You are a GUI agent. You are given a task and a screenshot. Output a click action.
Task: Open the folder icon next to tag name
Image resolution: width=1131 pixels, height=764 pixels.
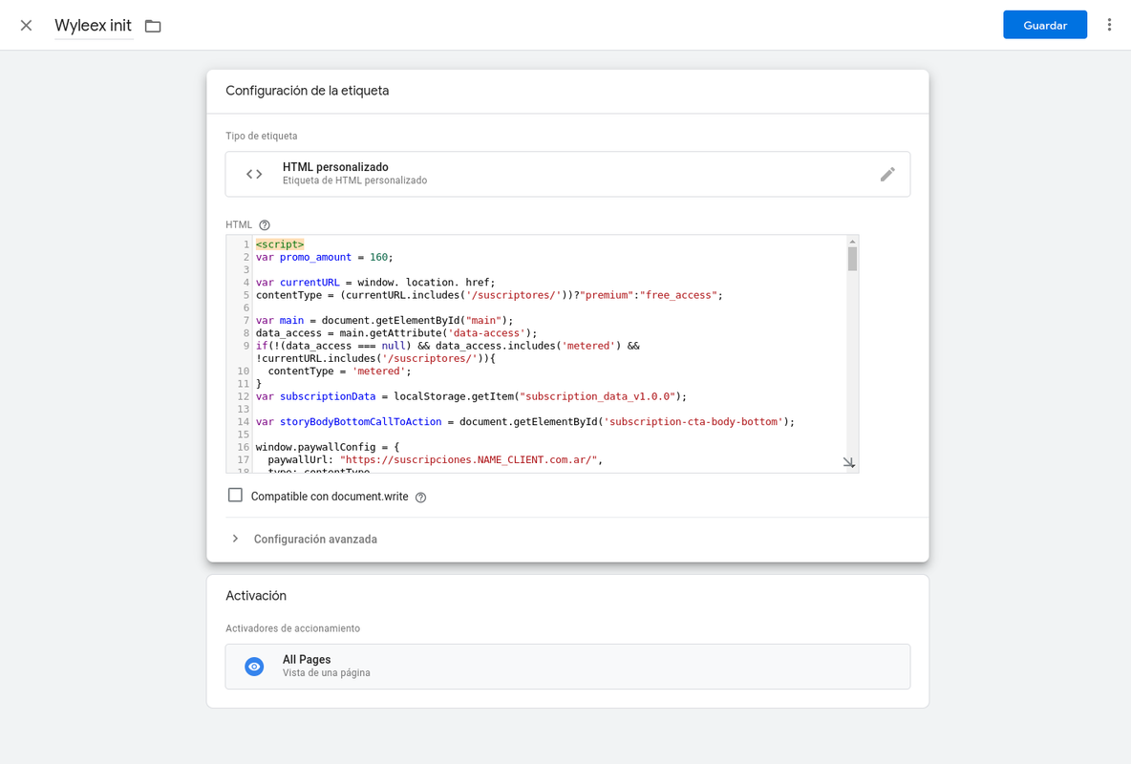(153, 26)
